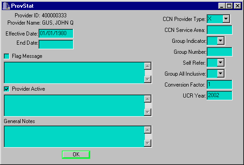The image size is (244, 165).
Task: Click into the Effective Date field
Action: (56, 33)
